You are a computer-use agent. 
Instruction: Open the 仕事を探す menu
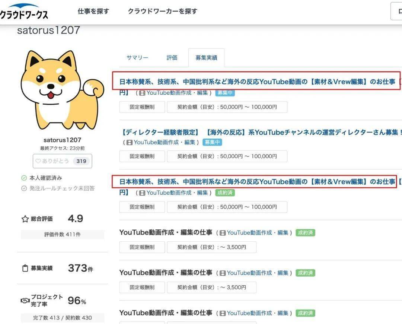click(x=93, y=11)
